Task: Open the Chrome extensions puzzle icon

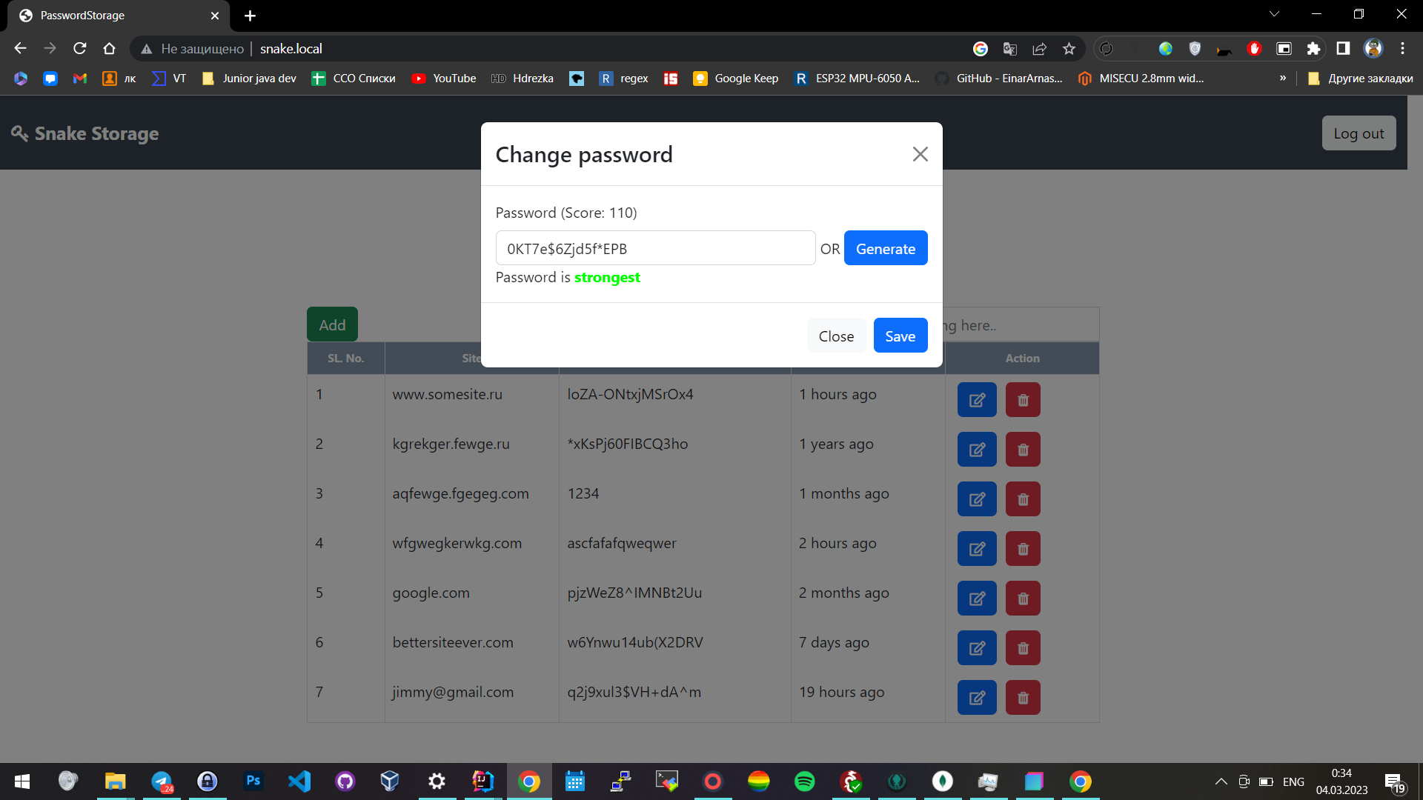Action: coord(1313,49)
